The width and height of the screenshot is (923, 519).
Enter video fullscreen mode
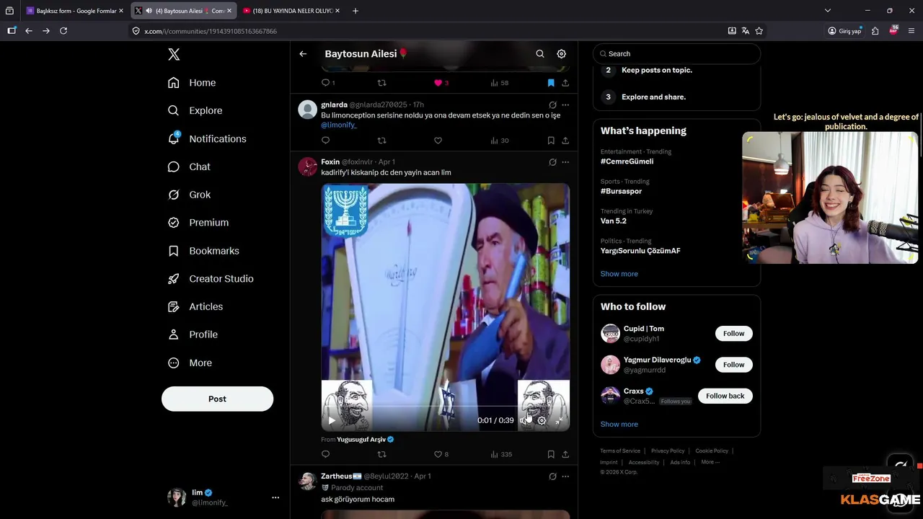tap(559, 420)
